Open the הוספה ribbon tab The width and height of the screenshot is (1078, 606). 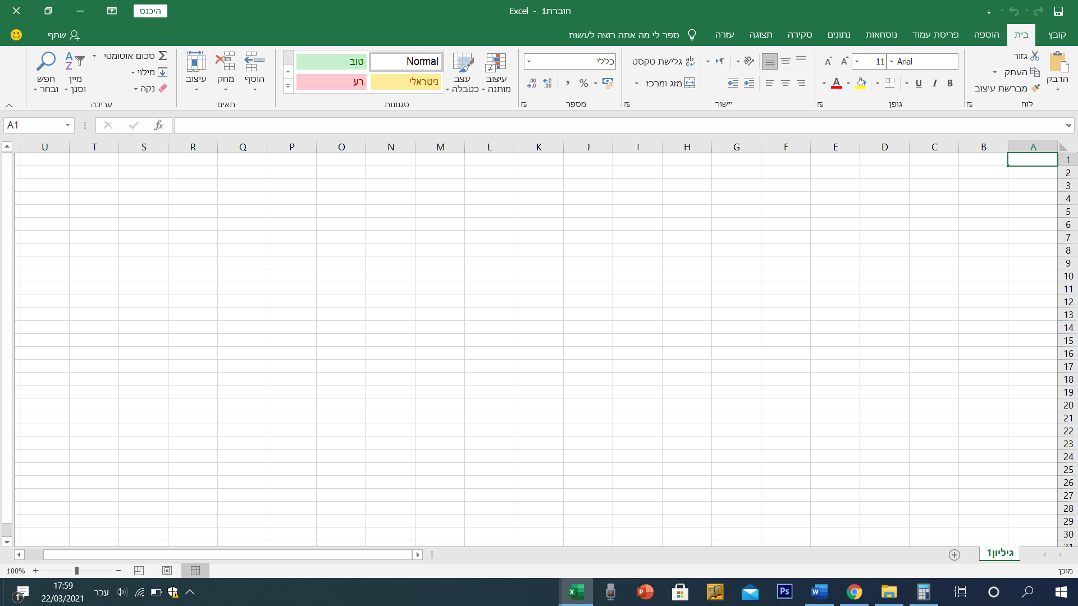(x=986, y=35)
